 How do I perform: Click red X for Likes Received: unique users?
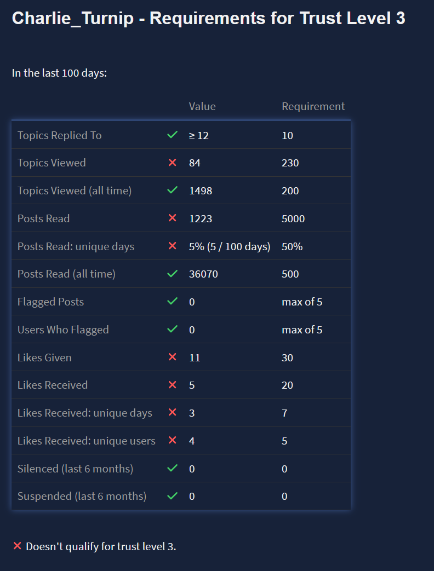click(x=172, y=441)
